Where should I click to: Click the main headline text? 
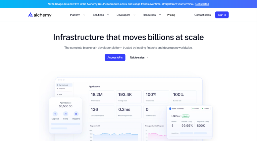point(128,37)
